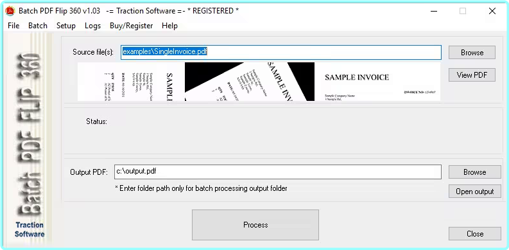
Task: Start conversion with the Process button
Action: (x=255, y=225)
